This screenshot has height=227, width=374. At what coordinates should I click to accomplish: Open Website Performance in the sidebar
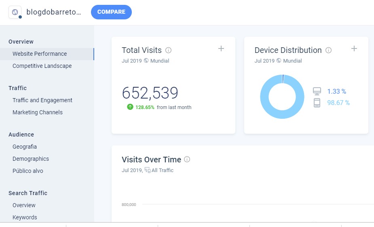coord(40,54)
